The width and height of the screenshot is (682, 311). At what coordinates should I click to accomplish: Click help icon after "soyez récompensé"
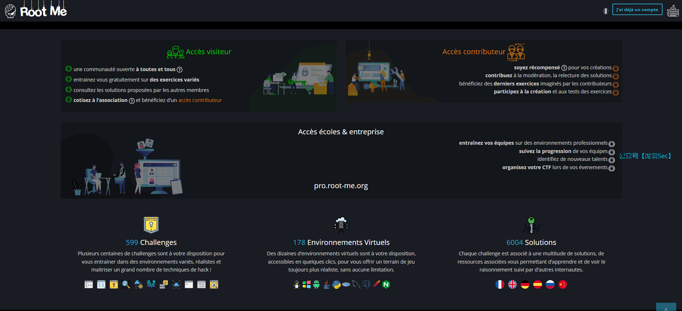564,68
